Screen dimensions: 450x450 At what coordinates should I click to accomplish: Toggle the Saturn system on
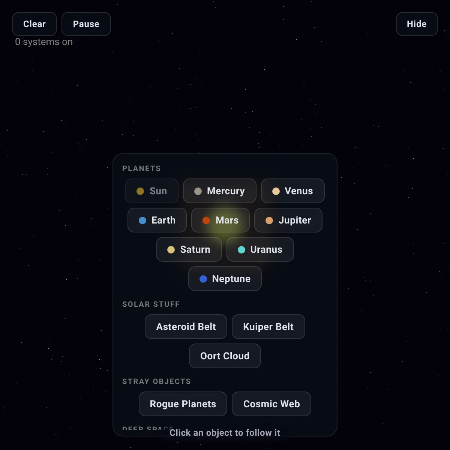[189, 249]
